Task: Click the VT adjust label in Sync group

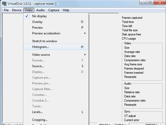Action: point(130,116)
